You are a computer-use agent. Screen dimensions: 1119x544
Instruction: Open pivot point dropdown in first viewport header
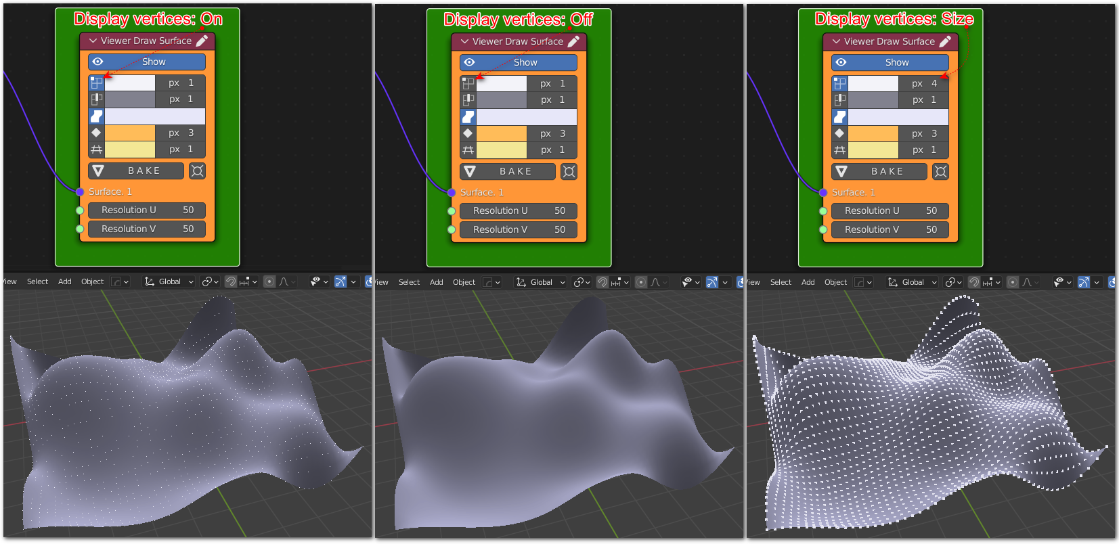click(x=210, y=281)
